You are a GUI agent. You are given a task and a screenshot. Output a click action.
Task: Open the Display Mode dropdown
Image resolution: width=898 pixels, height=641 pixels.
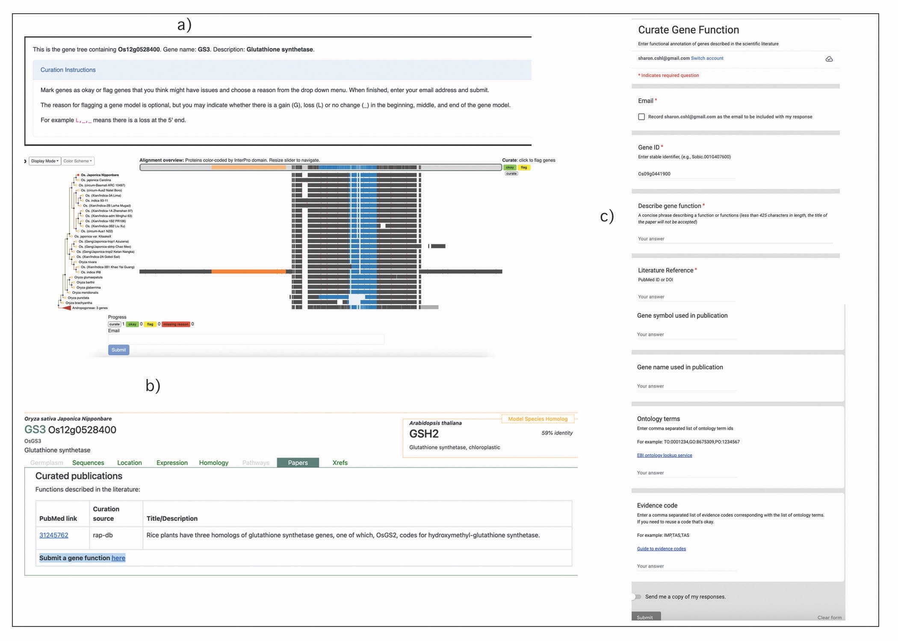click(x=44, y=161)
